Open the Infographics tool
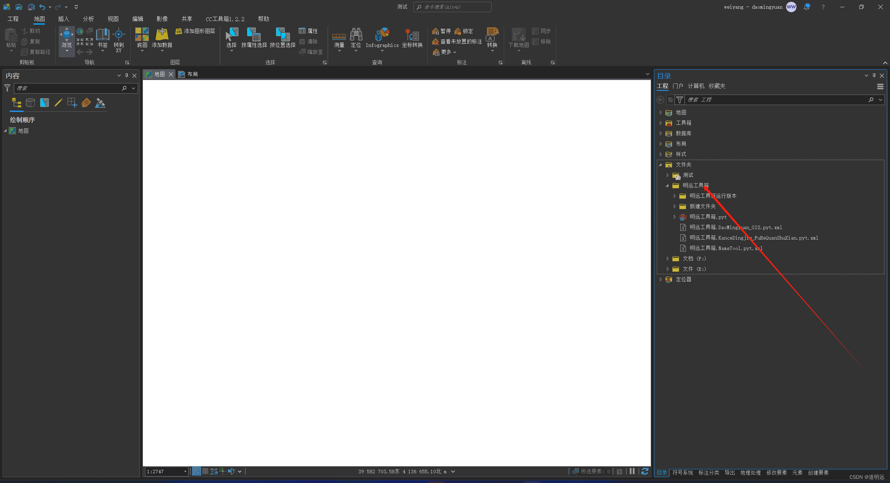The height and width of the screenshot is (483, 890). (382, 35)
